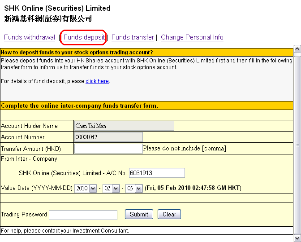The height and width of the screenshot is (242, 301).
Task: Select Change Personal Info link
Action: tap(192, 37)
